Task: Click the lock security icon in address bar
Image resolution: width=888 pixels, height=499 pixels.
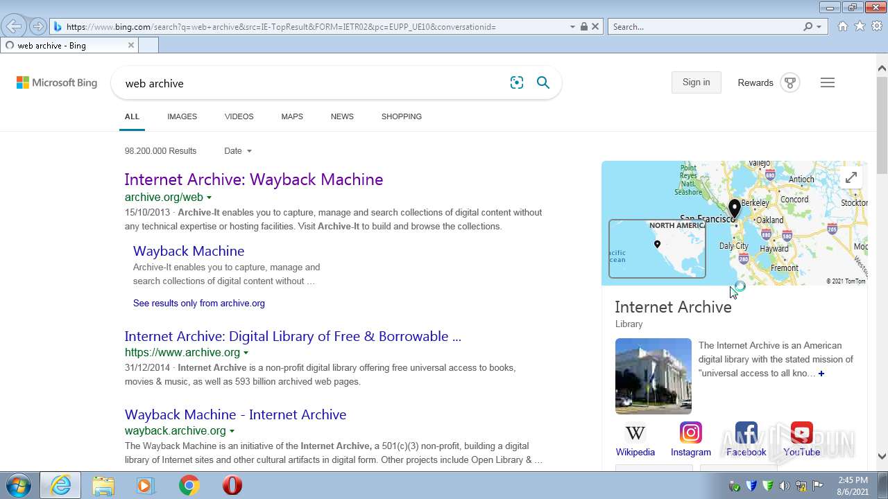Action: click(x=584, y=26)
